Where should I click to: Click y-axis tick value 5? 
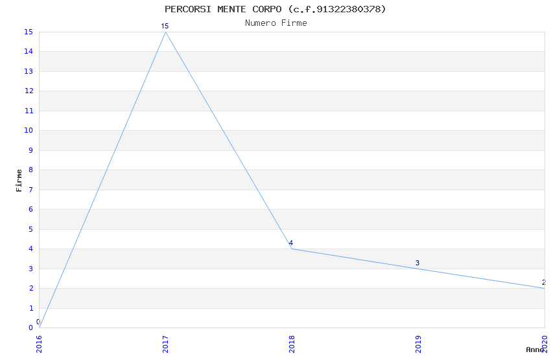(31, 229)
